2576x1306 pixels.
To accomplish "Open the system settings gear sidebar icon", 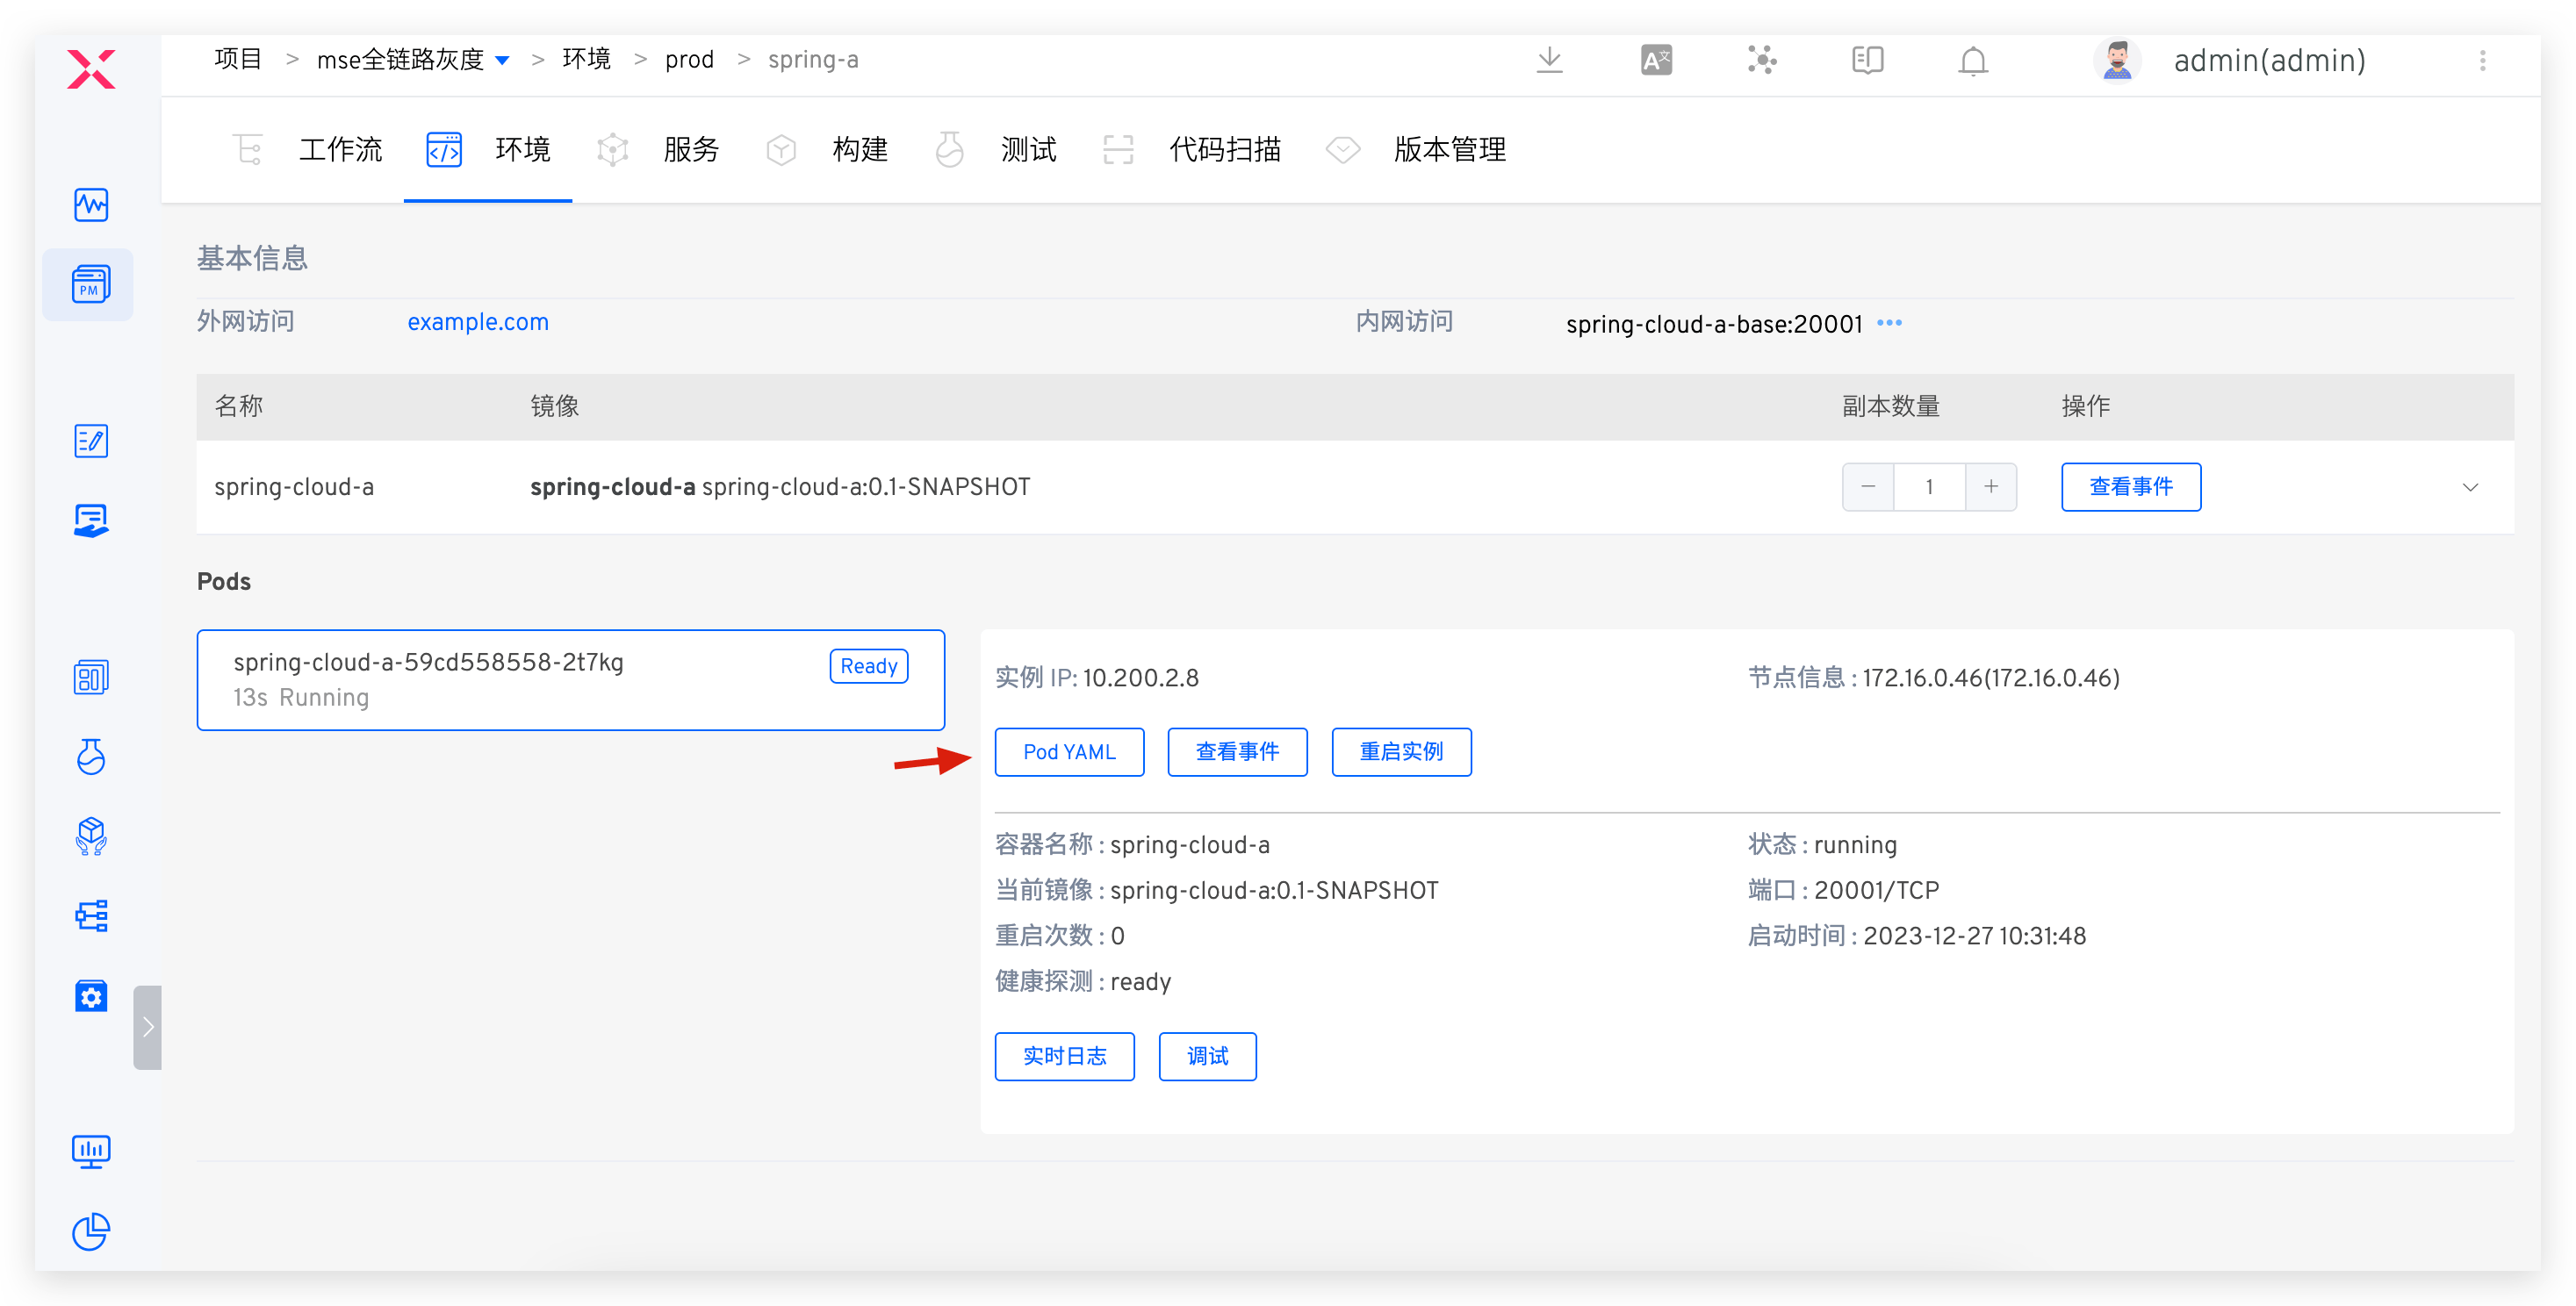I will 90,996.
